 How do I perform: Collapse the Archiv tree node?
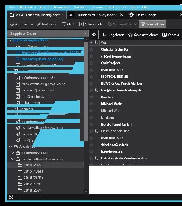tap(11, 146)
